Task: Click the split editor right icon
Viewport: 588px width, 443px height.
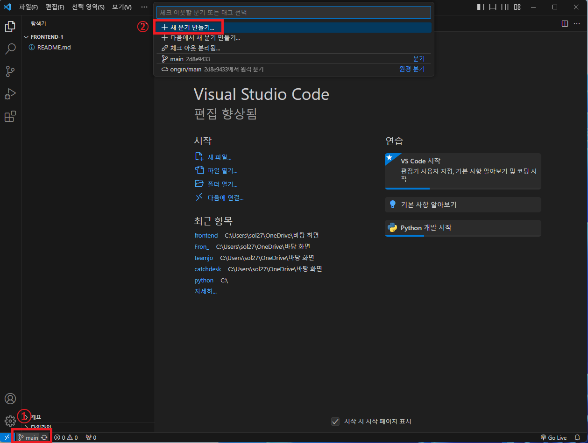Action: tap(565, 23)
